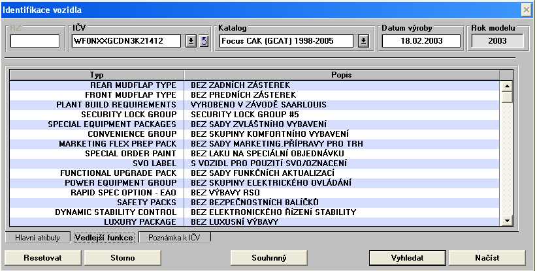
Task: Select the Vedlejší funkce tab
Action: (x=105, y=238)
